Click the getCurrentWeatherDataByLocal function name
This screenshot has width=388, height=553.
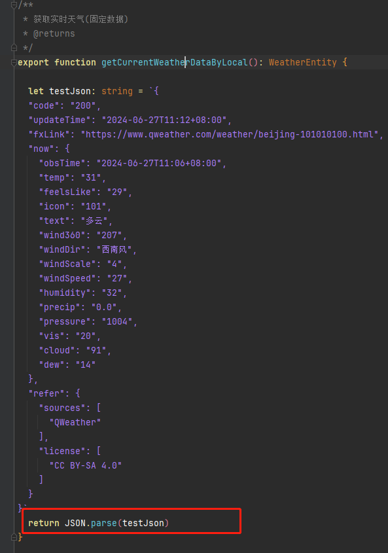175,62
